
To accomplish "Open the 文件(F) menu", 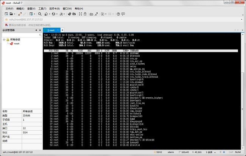I will point(9,8).
